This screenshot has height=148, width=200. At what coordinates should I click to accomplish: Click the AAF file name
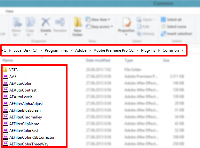click(x=13, y=77)
